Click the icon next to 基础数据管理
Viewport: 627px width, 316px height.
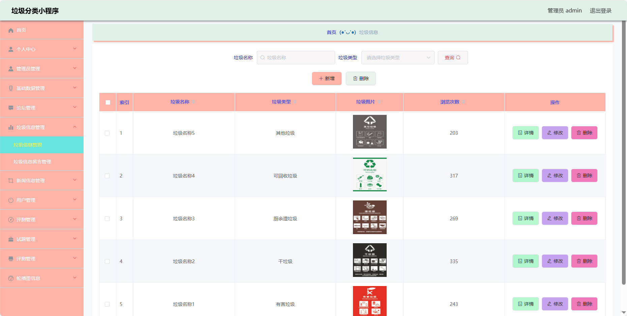point(11,89)
